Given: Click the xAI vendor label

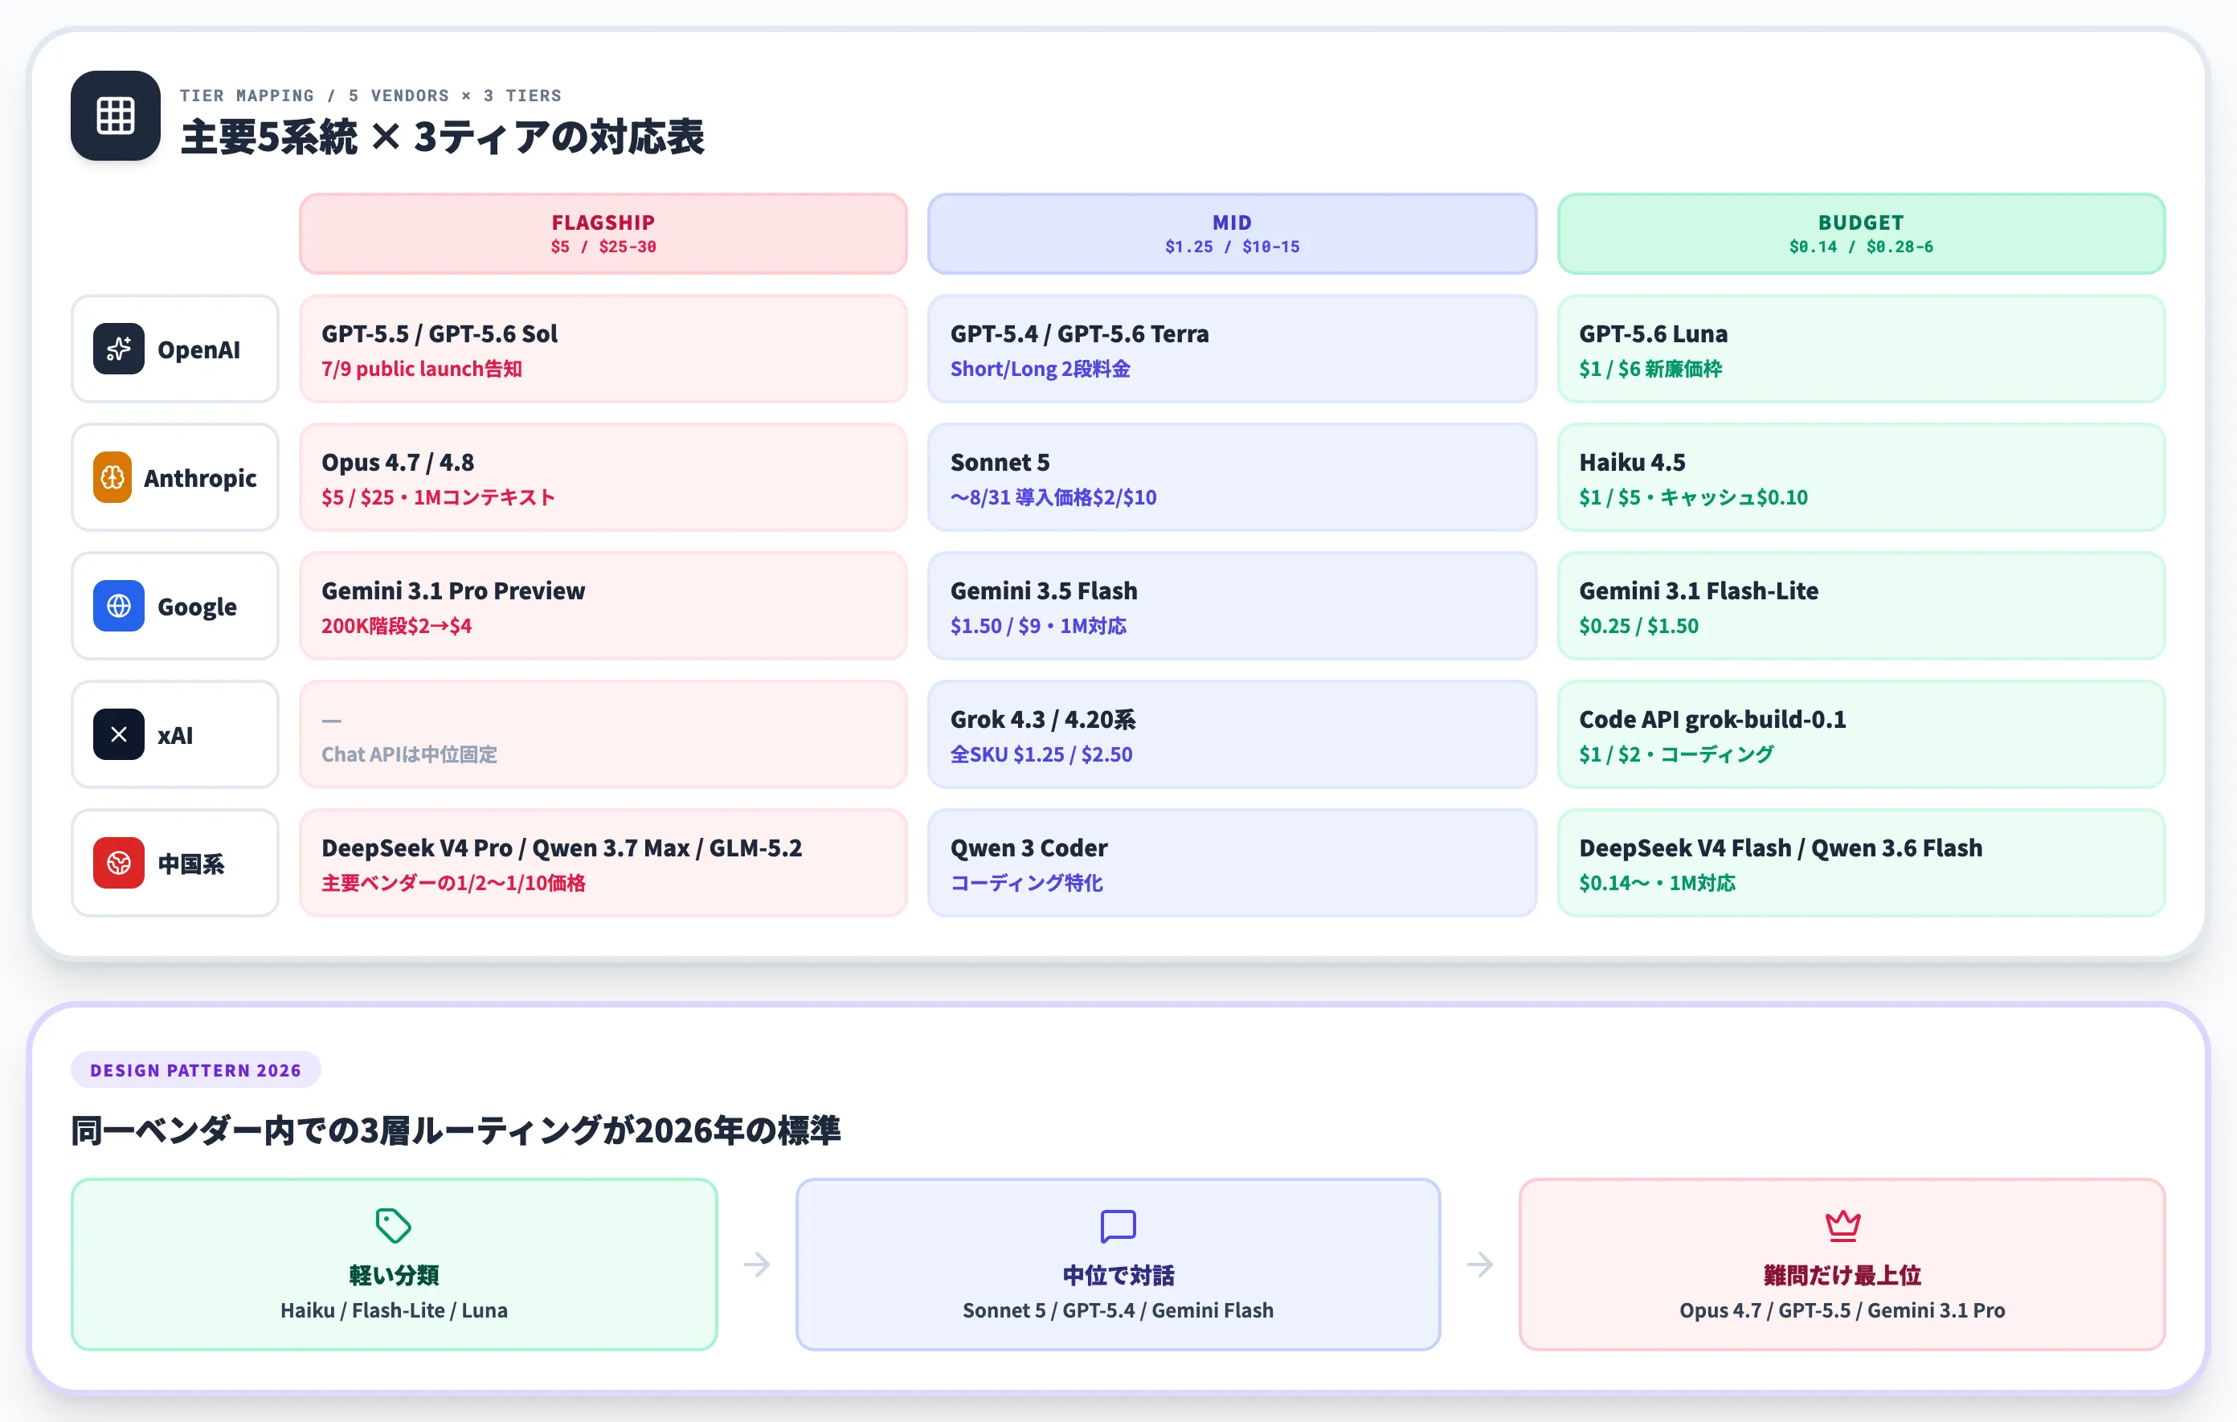Looking at the screenshot, I should [174, 734].
